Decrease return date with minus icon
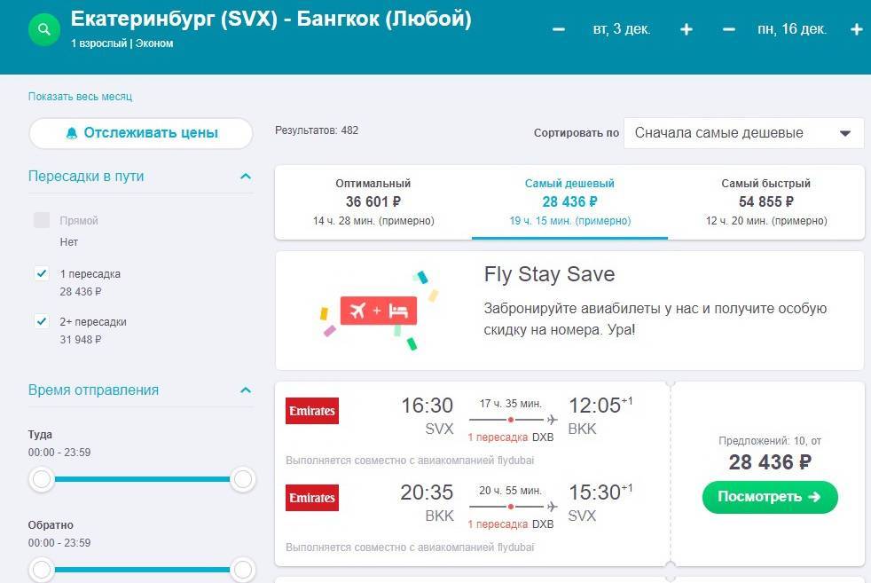 coord(729,29)
